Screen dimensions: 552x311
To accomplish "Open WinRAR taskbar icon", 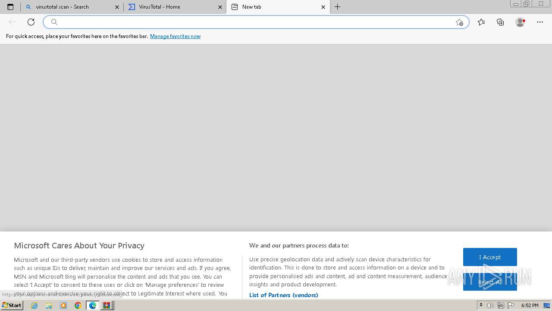I will click(x=107, y=305).
